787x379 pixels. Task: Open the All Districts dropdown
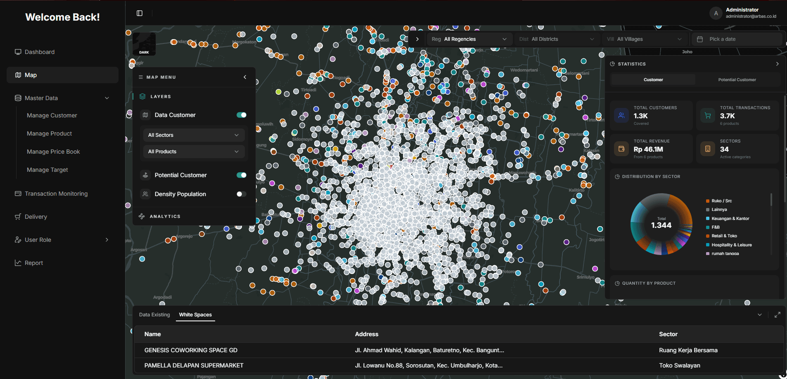pos(557,39)
